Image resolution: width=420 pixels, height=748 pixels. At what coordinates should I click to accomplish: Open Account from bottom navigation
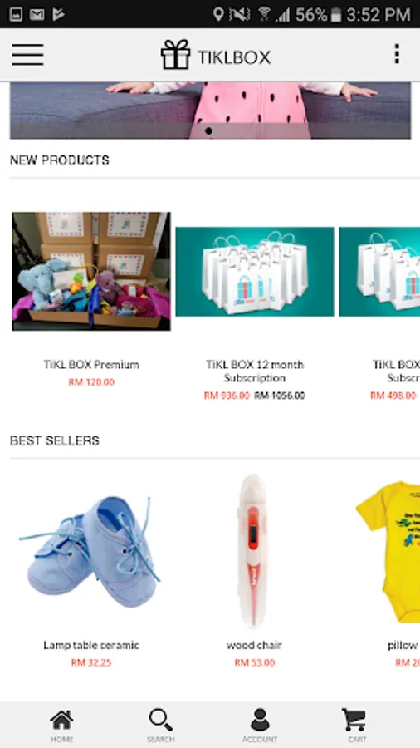[x=260, y=725]
